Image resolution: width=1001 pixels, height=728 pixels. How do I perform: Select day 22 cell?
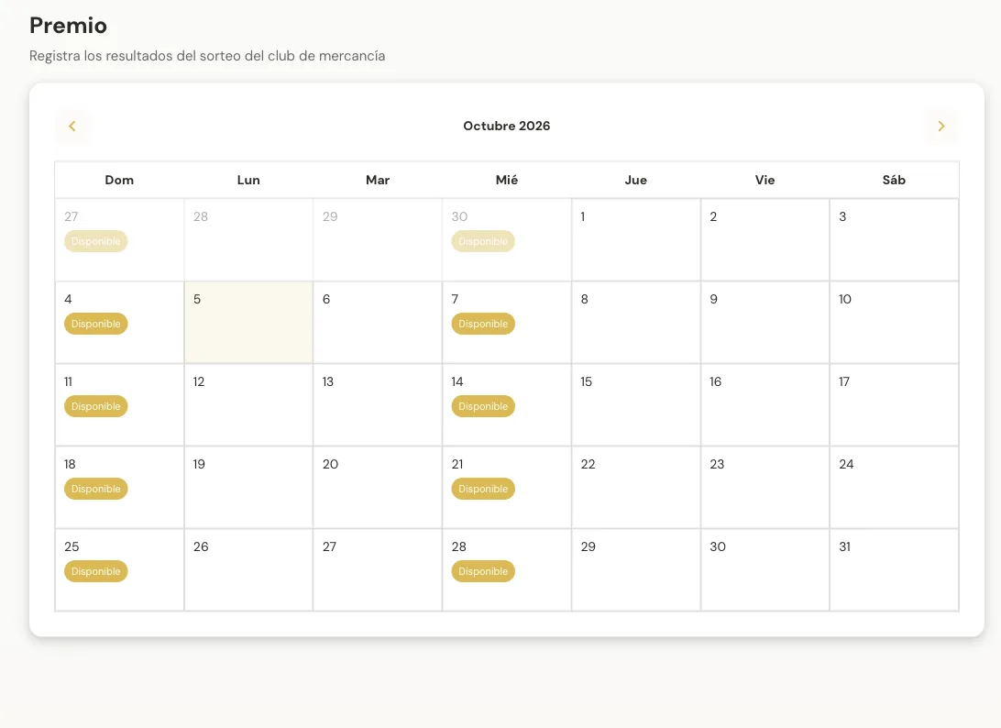[x=636, y=487]
